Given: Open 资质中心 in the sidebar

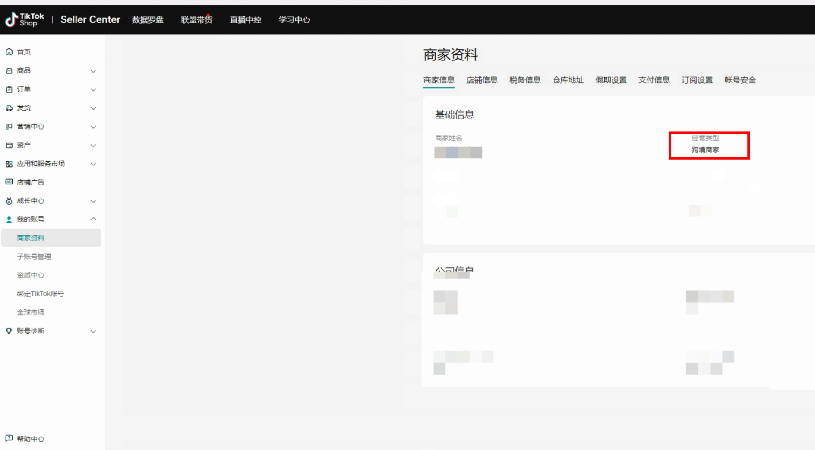Looking at the screenshot, I should 31,275.
